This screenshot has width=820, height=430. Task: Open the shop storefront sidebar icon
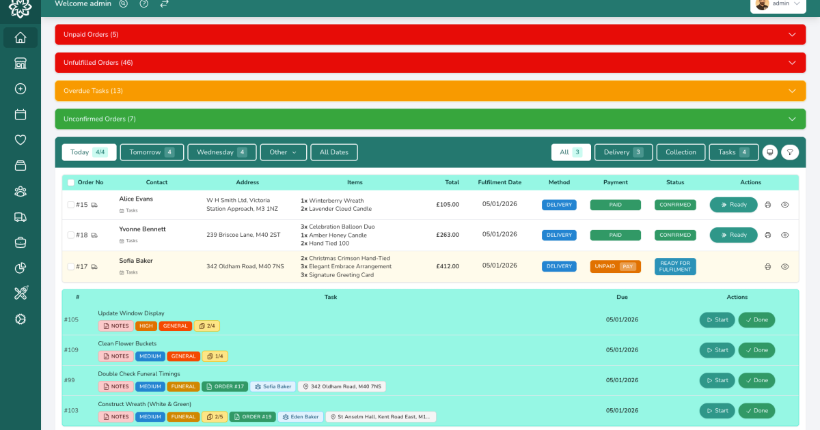click(20, 63)
